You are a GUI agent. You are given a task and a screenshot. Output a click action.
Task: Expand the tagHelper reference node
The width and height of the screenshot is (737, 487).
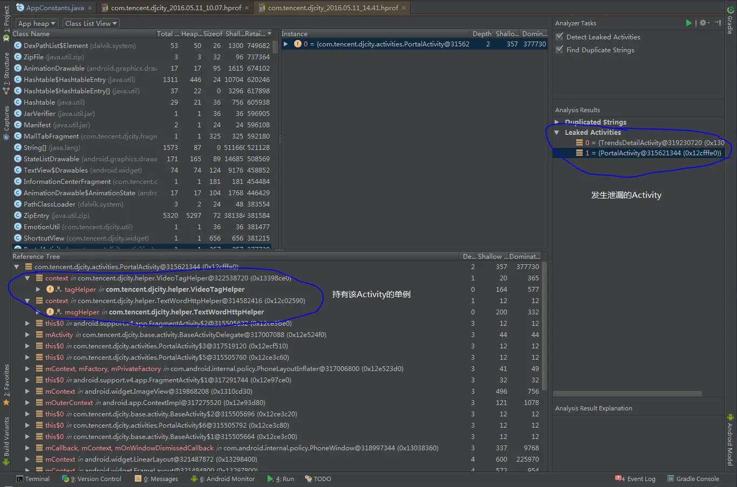pyautogui.click(x=38, y=290)
